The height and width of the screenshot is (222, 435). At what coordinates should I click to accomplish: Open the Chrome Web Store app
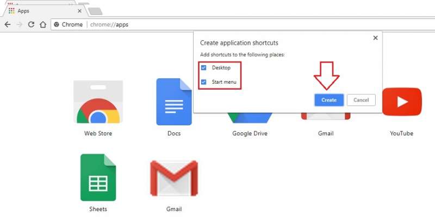(x=98, y=103)
